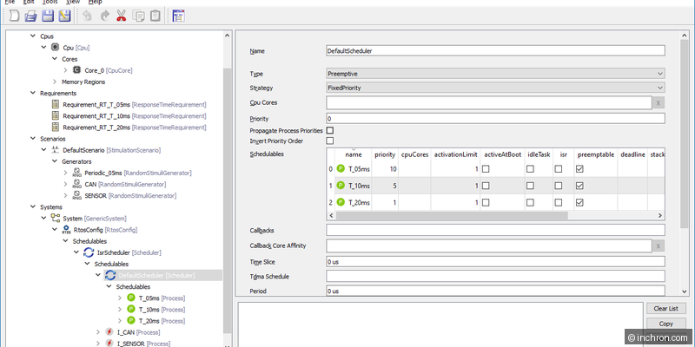
Task: Click the Paste clipboard toolbar icon
Action: pos(154,16)
